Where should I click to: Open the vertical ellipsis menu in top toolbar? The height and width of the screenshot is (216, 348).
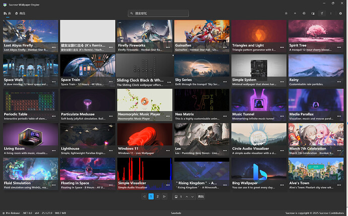(331, 13)
